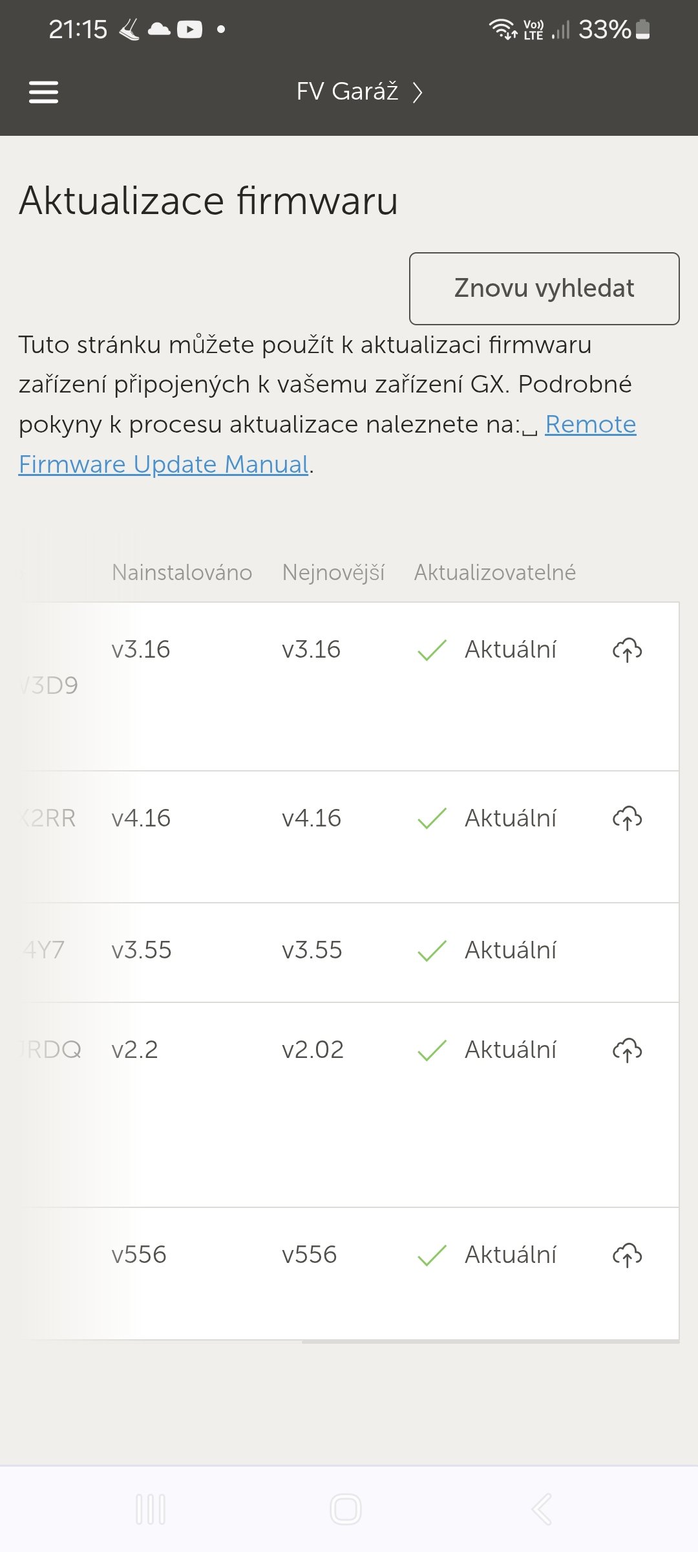Click upload cloud icon for v3.16 device

pyautogui.click(x=627, y=650)
